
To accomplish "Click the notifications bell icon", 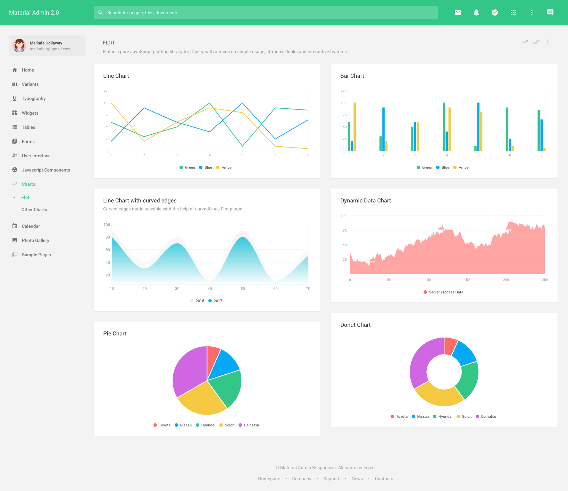I will [x=476, y=13].
